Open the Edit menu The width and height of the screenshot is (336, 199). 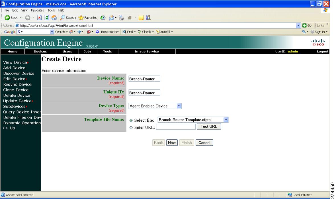tap(15, 10)
